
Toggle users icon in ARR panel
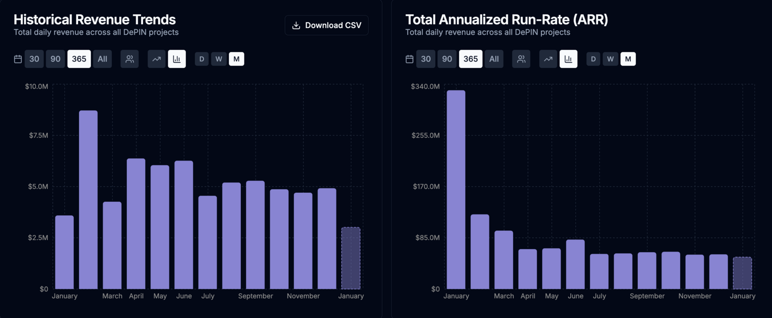[x=521, y=59]
